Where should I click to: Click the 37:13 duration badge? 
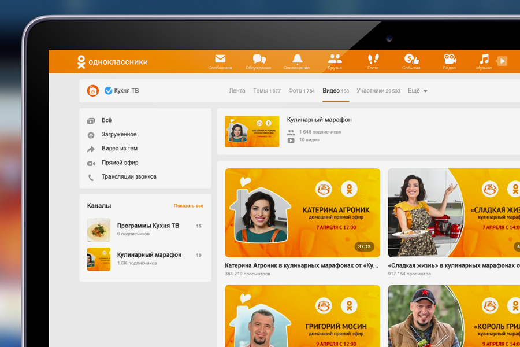pos(364,246)
